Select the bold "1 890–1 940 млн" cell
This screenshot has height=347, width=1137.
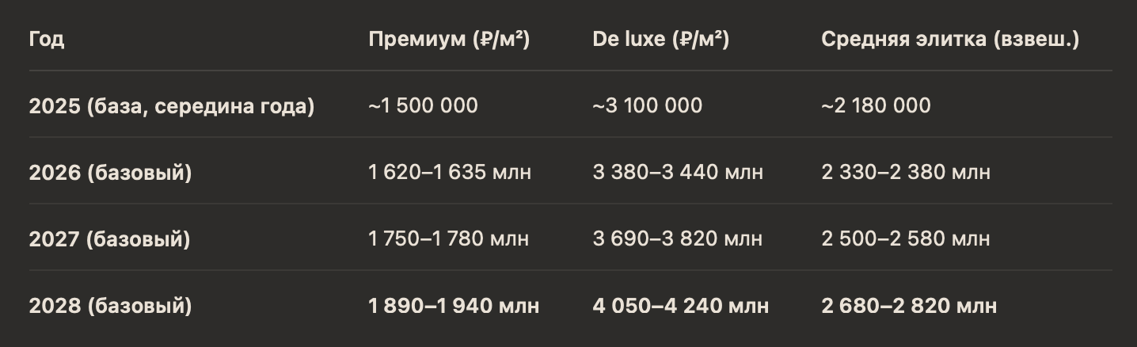tap(454, 306)
